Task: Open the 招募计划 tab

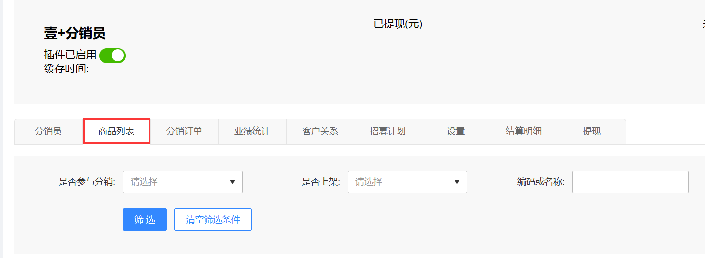Action: click(388, 132)
